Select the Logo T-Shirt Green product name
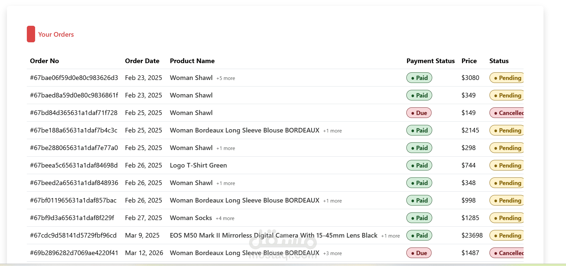 (x=198, y=165)
